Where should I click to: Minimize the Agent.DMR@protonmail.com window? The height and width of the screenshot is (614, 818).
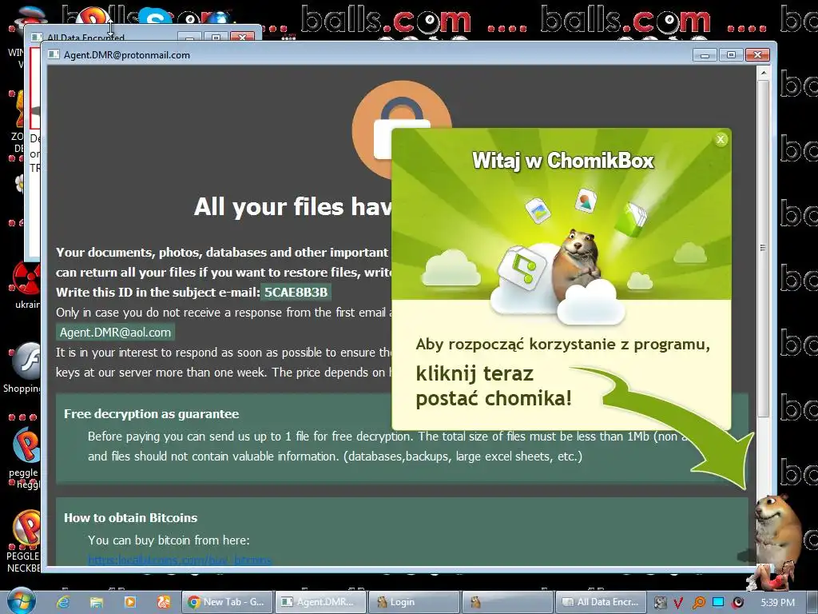click(x=705, y=55)
